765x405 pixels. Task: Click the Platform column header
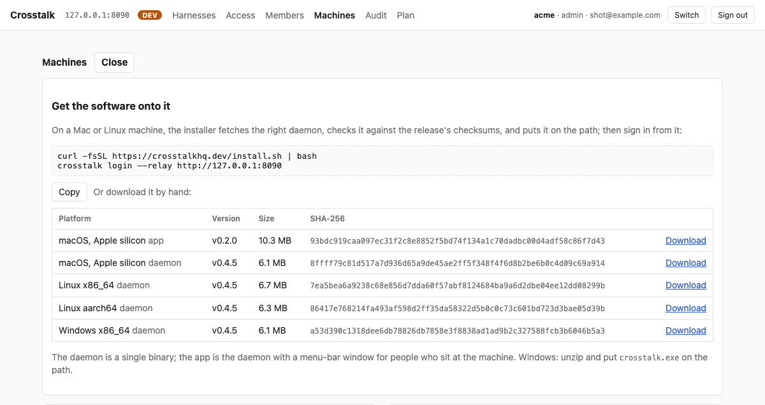tap(75, 219)
